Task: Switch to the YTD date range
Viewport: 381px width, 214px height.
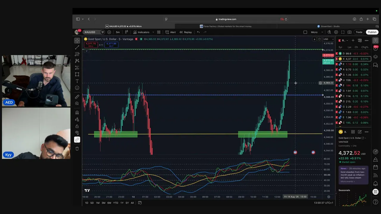Action: [x=115, y=203]
